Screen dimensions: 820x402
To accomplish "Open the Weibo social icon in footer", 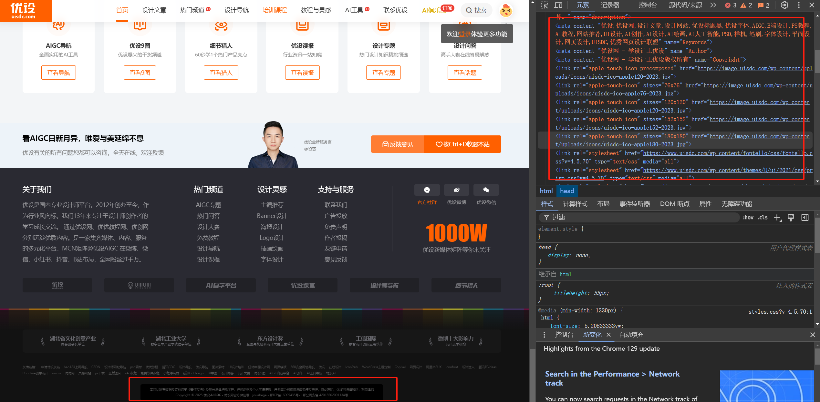I will tap(456, 190).
